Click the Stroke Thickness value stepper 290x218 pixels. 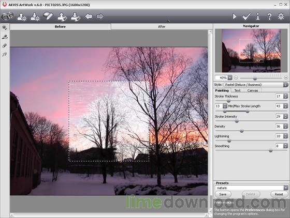click(x=285, y=96)
